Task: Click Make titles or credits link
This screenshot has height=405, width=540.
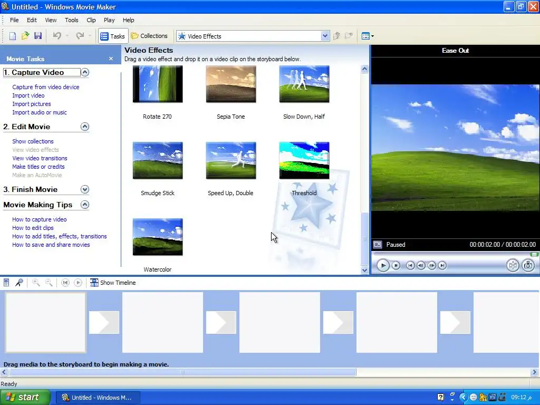Action: point(38,167)
